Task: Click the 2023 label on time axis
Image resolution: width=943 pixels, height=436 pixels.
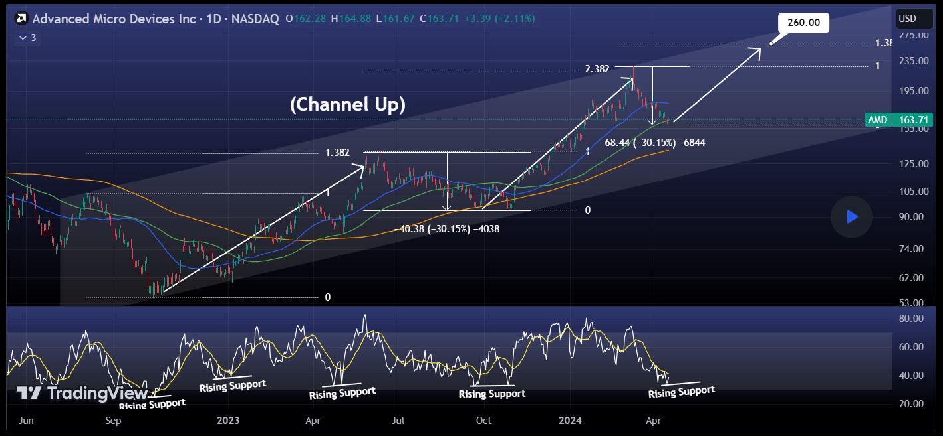Action: tap(227, 421)
